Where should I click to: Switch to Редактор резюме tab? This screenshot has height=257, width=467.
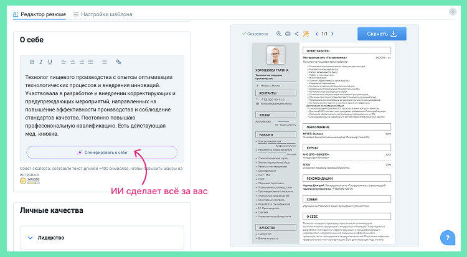(x=40, y=14)
